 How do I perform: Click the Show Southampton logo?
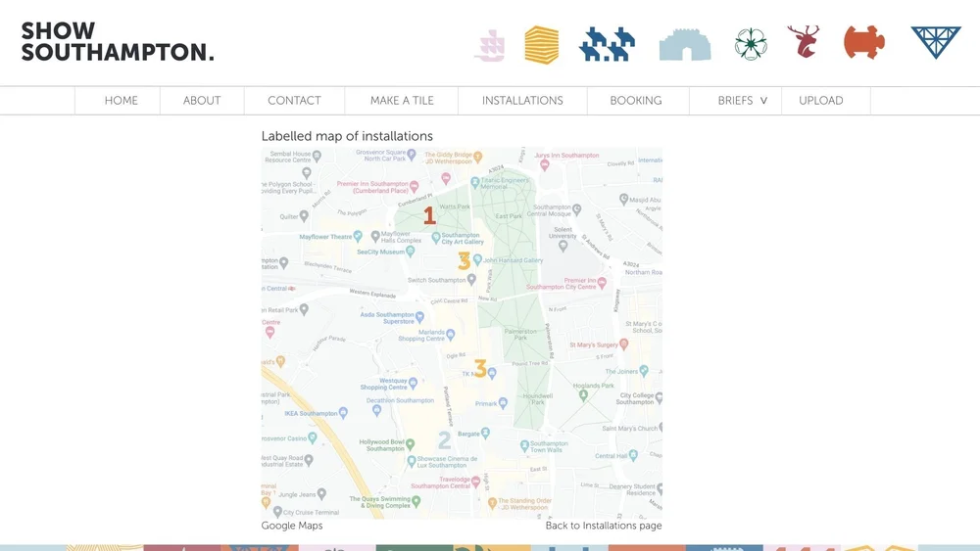point(118,41)
